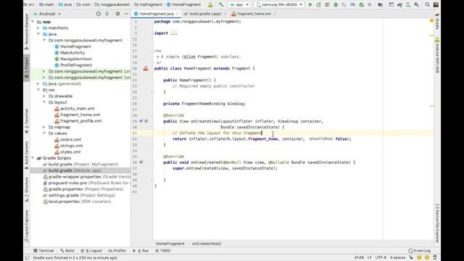This screenshot has height=261, width=464.
Task: Collapse the layout folder arrow
Action: [x=44, y=102]
